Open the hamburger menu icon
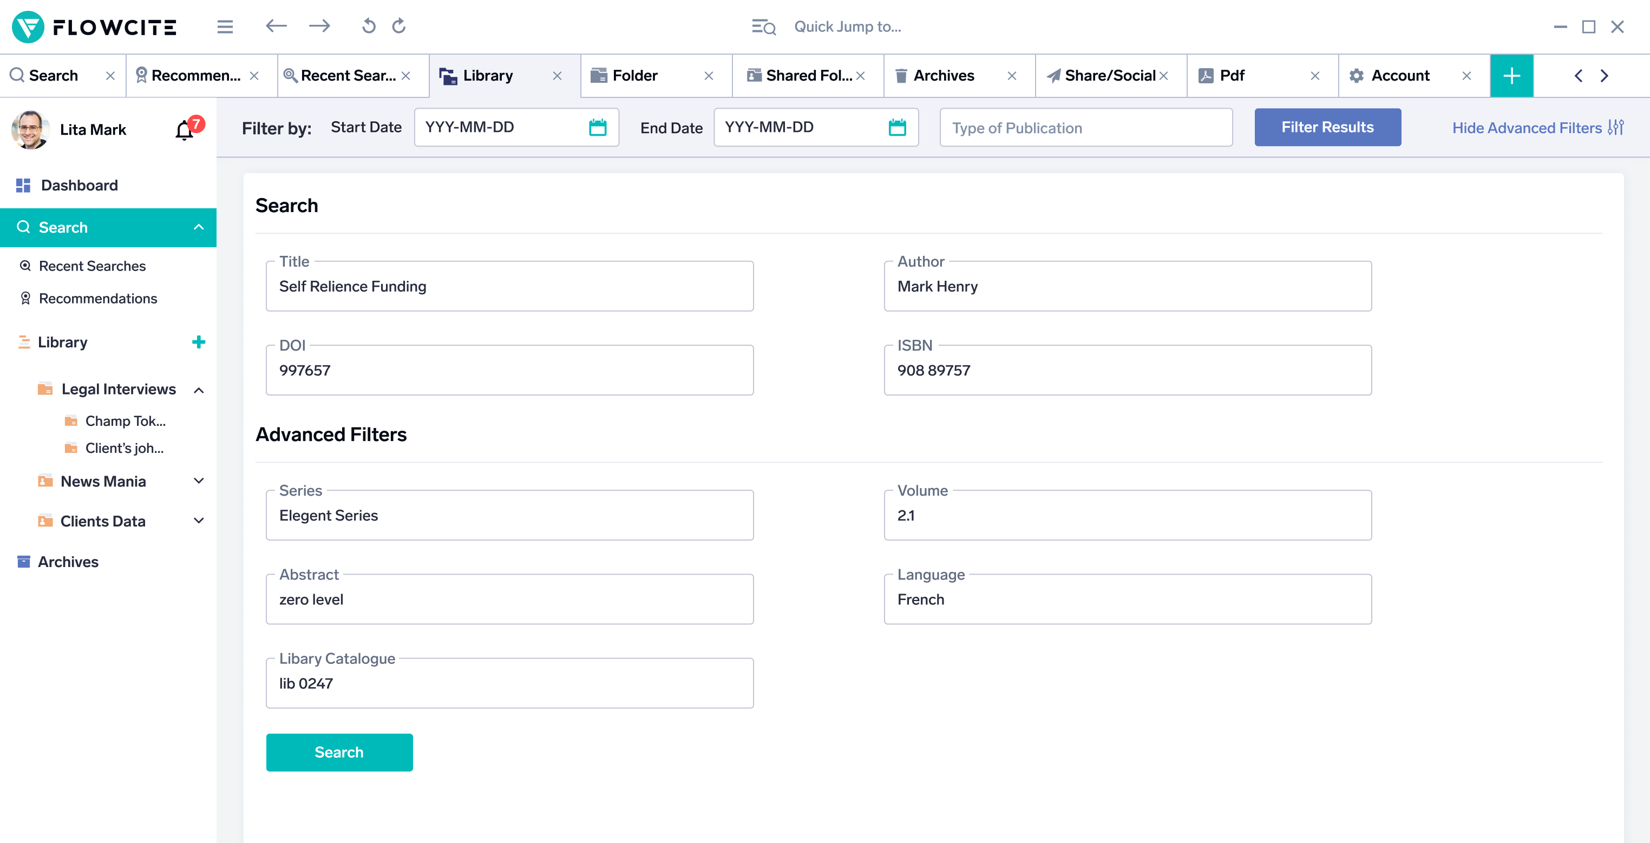The height and width of the screenshot is (843, 1650). point(225,27)
